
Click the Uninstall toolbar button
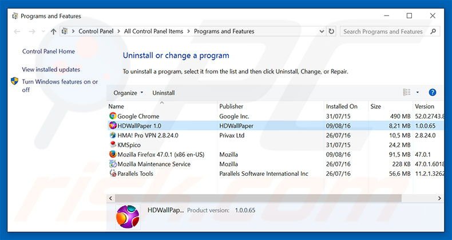pyautogui.click(x=164, y=93)
